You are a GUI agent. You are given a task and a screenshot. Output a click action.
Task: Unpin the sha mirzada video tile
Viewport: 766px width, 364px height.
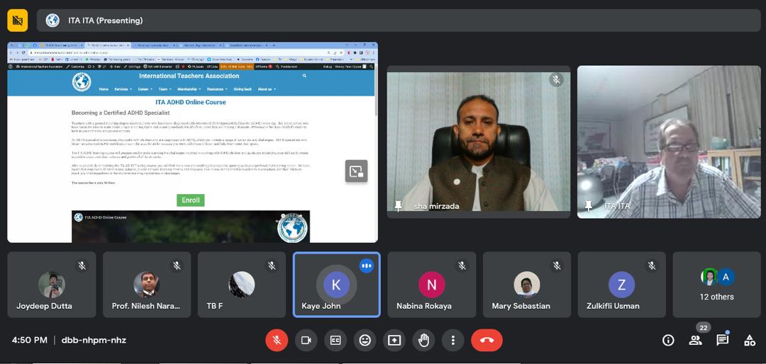click(x=398, y=206)
